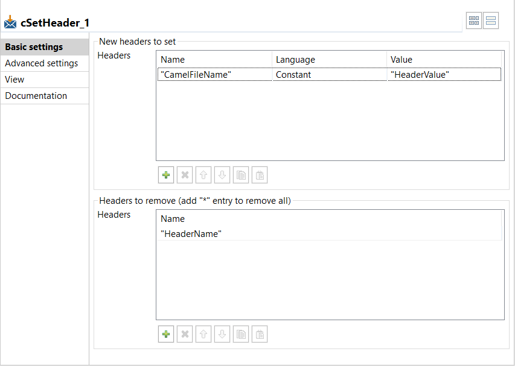Move New headers row up

[203, 175]
